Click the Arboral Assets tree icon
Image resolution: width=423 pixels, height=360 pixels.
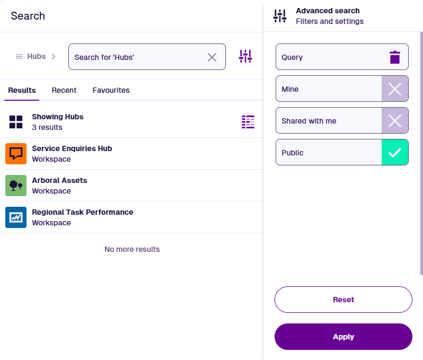tap(16, 186)
